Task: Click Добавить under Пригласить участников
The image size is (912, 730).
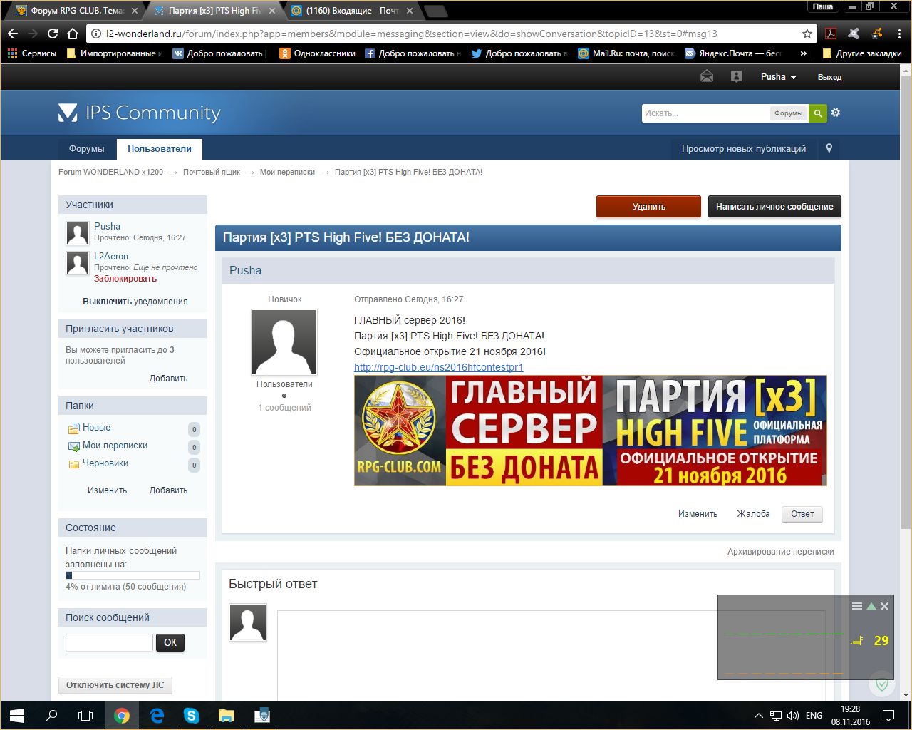Action: click(168, 379)
